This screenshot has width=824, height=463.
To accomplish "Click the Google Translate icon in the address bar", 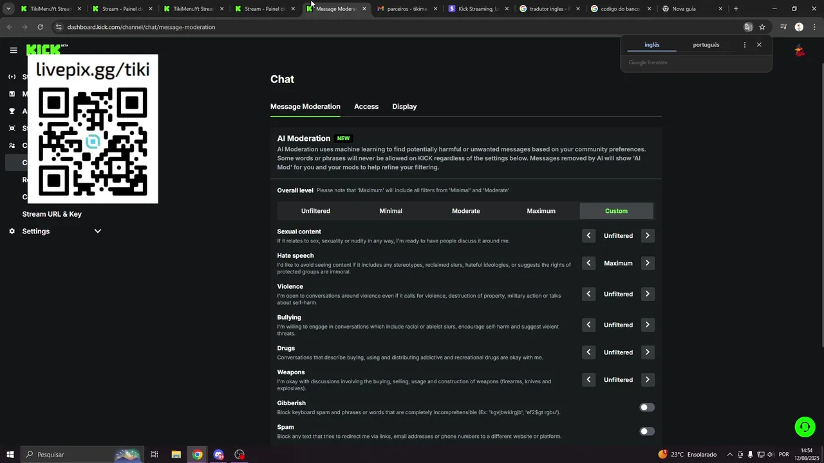I will 748,27.
